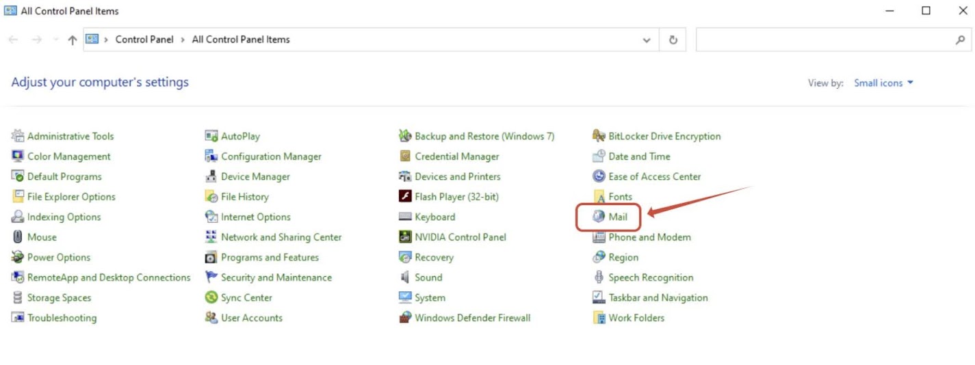The width and height of the screenshot is (975, 365).
Task: Open the Speech Recognition microphone icon
Action: pyautogui.click(x=599, y=278)
